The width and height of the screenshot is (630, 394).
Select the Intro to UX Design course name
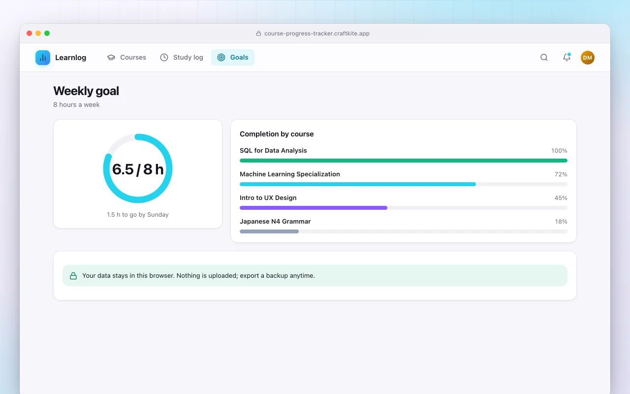point(268,198)
